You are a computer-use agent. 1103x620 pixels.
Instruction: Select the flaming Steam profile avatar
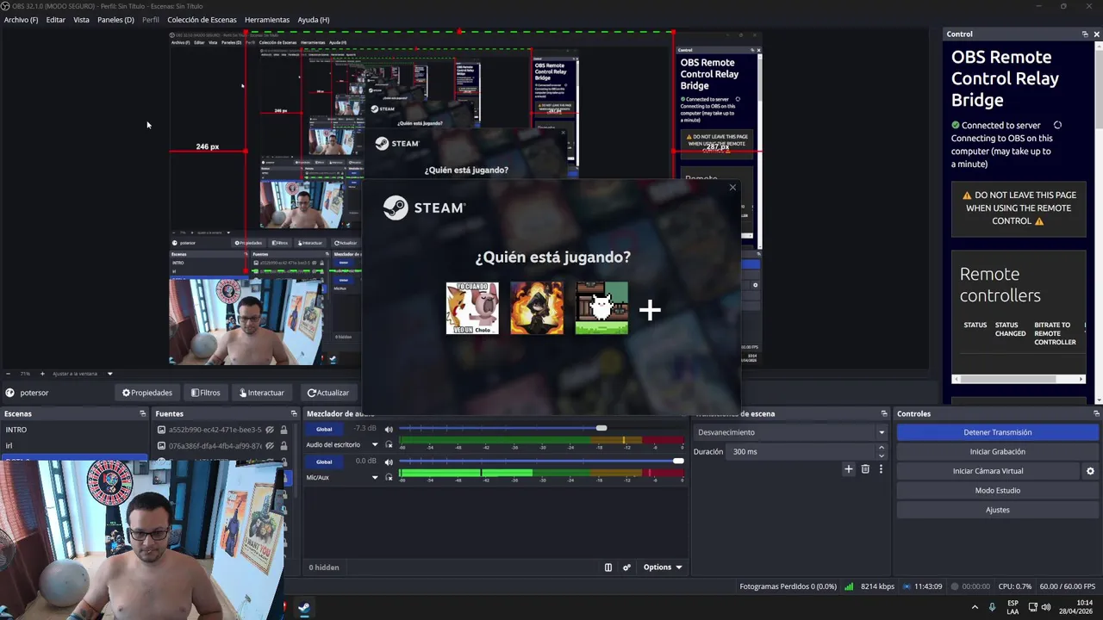(537, 308)
